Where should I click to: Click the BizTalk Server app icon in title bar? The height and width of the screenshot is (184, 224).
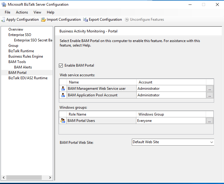4,5
